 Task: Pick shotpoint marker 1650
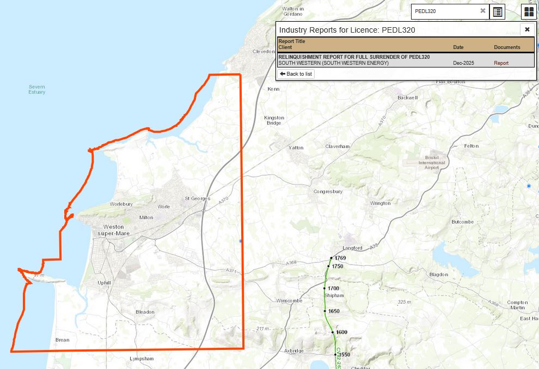[x=325, y=311]
